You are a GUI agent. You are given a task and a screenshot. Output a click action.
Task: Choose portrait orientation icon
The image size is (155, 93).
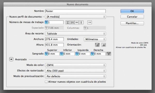point(97,45)
